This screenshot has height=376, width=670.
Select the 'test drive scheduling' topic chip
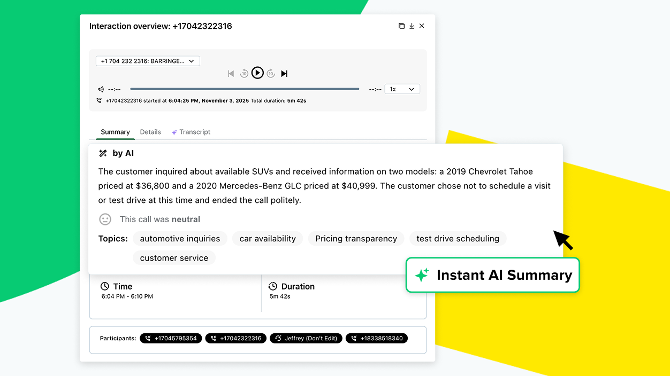tap(458, 239)
